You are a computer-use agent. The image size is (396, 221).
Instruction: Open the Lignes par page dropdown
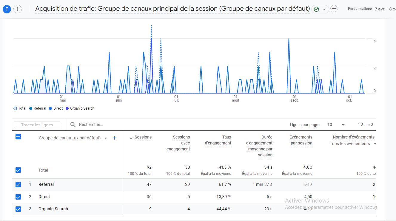(x=336, y=125)
